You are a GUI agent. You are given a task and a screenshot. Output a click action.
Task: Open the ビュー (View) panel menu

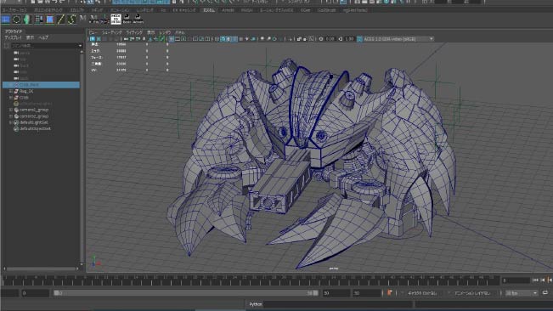pyautogui.click(x=93, y=32)
